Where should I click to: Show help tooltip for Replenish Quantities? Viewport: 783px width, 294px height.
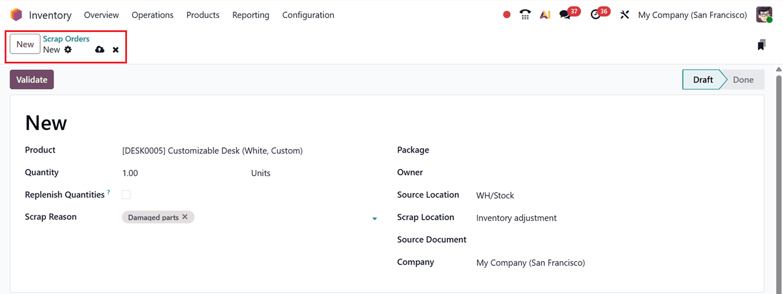108,192
